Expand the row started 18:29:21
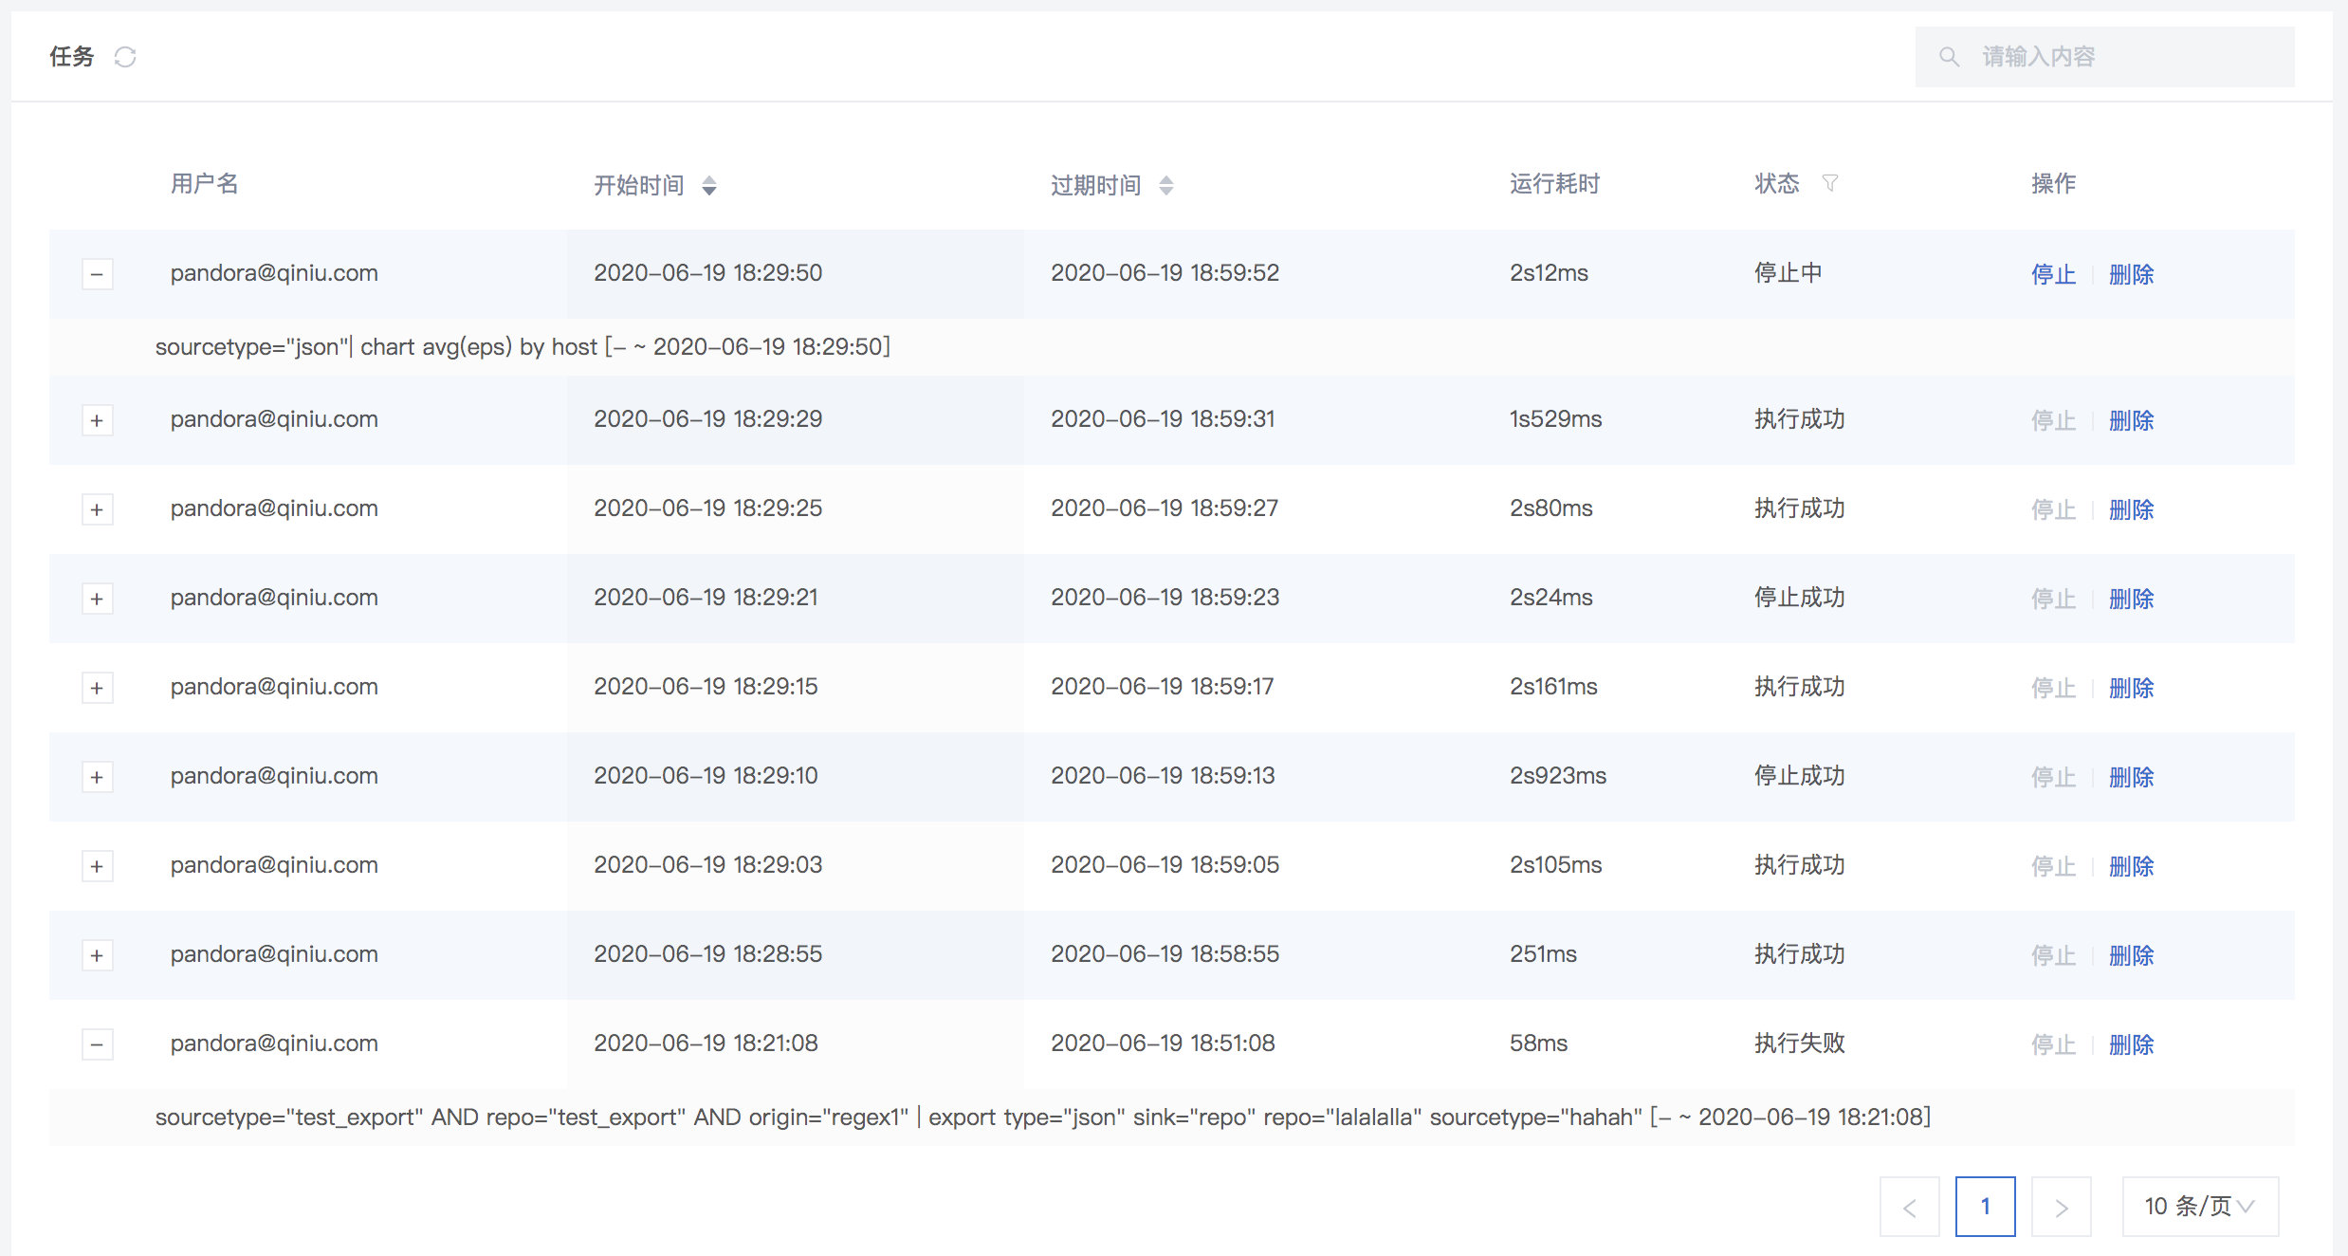2348x1256 pixels. (97, 599)
